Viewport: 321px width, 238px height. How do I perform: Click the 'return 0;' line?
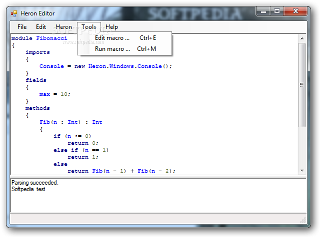click(83, 143)
